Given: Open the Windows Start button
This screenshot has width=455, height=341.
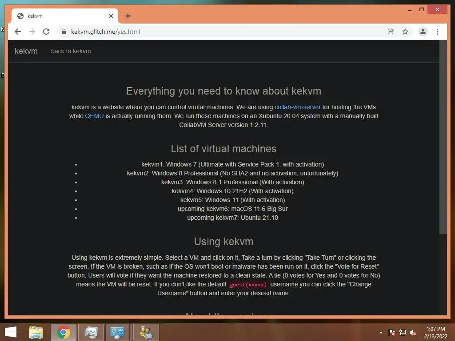Looking at the screenshot, I should (x=11, y=332).
